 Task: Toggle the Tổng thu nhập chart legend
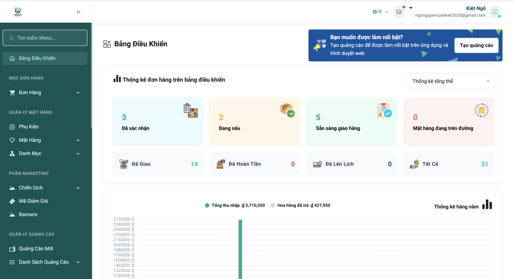[235, 205]
